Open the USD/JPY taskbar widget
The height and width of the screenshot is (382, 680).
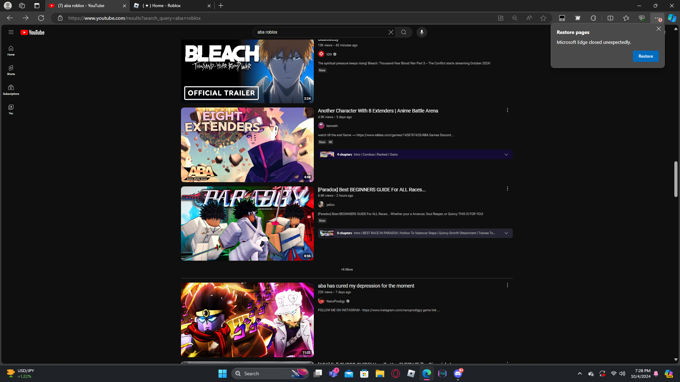tap(21, 374)
